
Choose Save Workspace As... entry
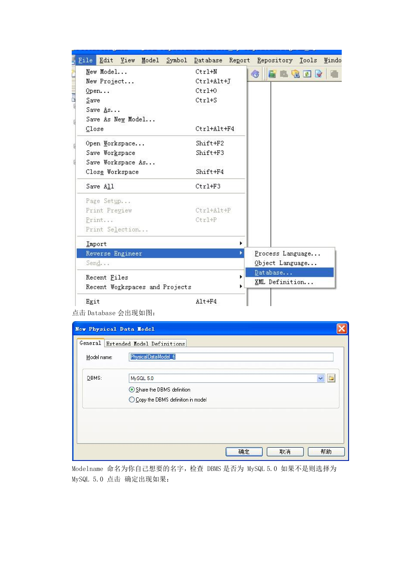click(x=162, y=162)
